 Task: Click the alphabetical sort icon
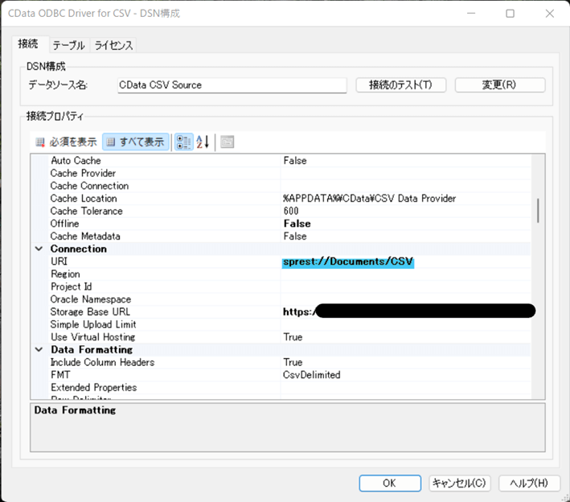tap(203, 142)
